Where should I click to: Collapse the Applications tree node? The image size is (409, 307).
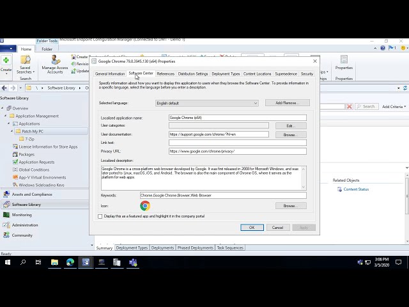coord(8,123)
